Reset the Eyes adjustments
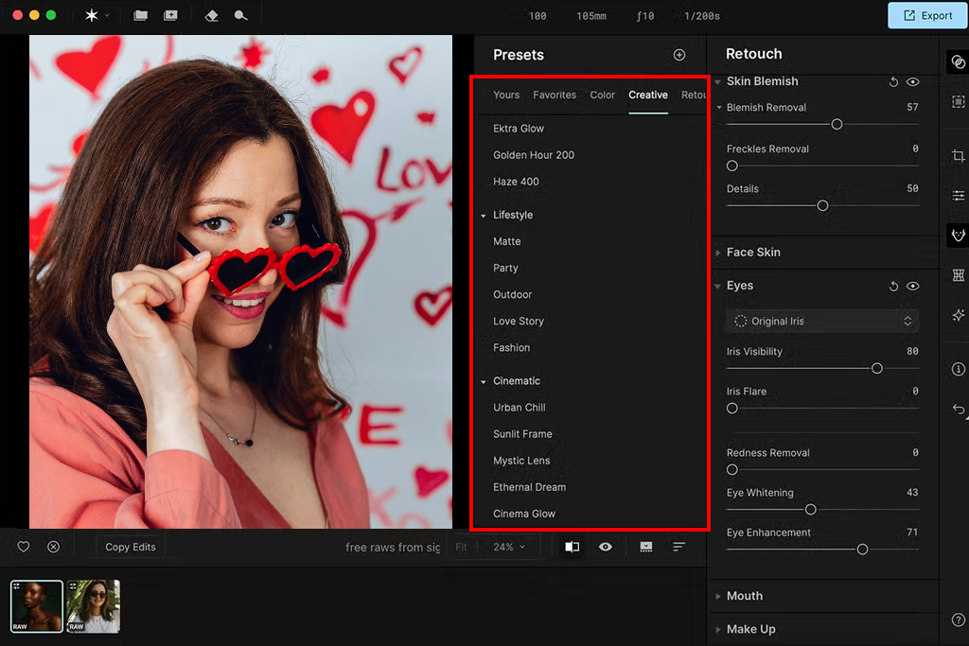 (x=893, y=286)
